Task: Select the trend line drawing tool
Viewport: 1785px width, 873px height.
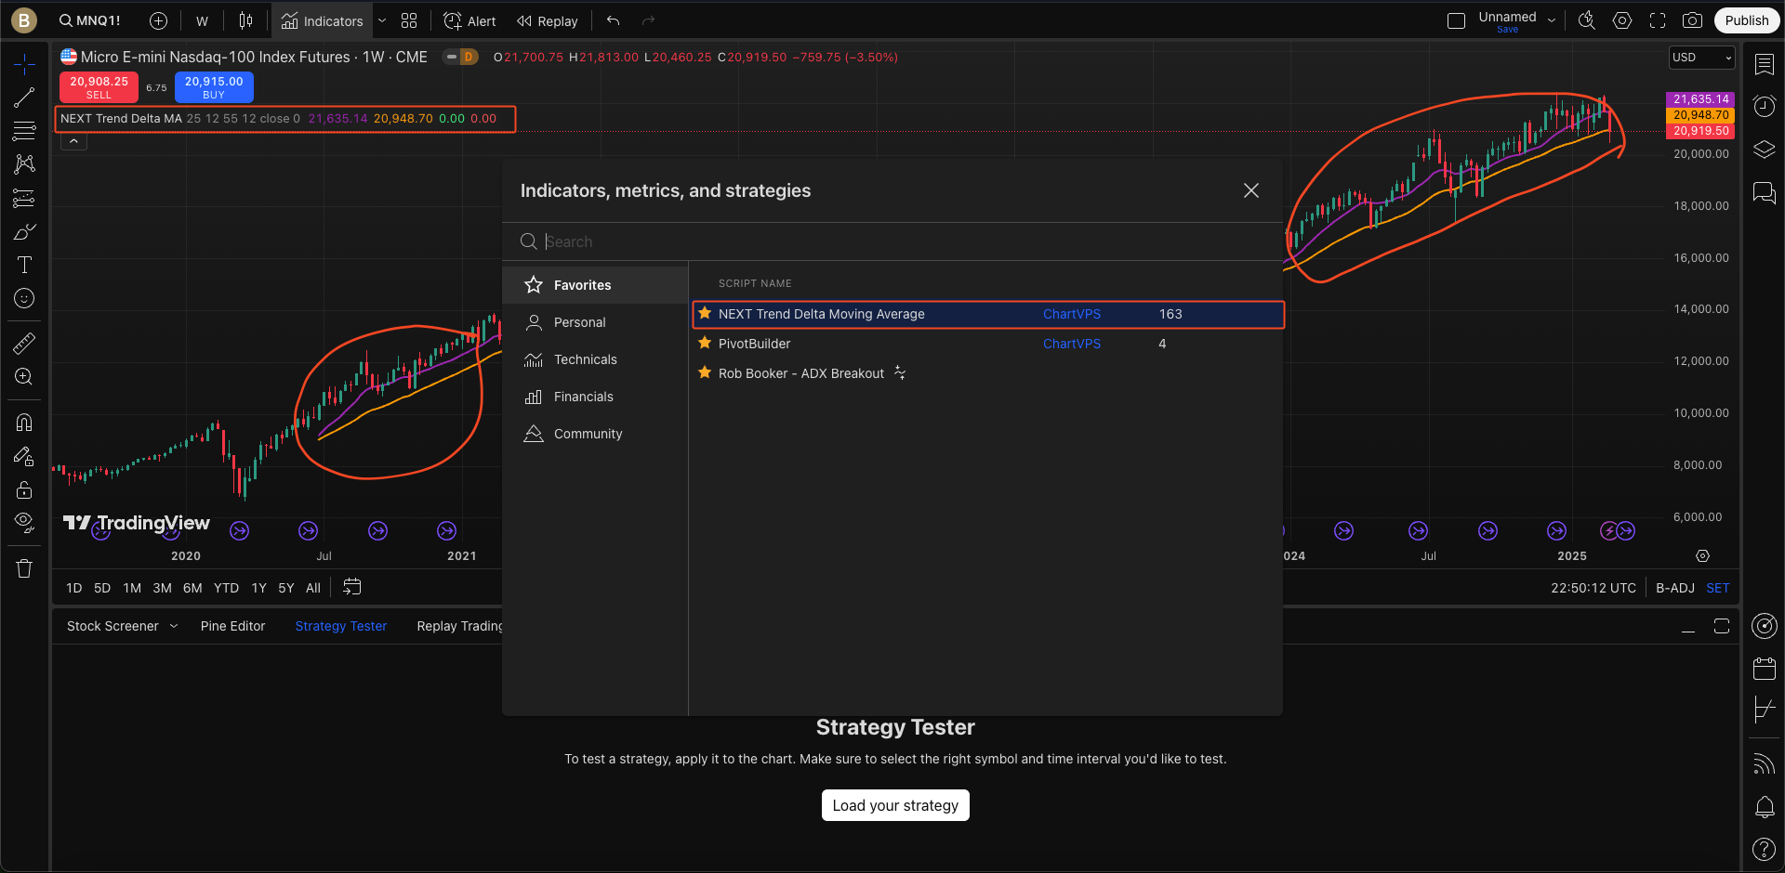Action: [24, 98]
